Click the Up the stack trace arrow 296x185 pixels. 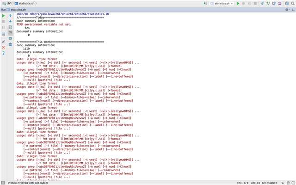[10, 15]
